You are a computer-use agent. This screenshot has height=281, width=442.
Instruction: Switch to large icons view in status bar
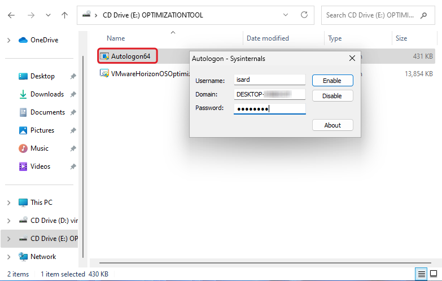coord(434,274)
